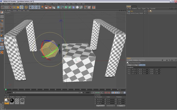Toggle the Y axis lock
177x110 pixels.
[x=34, y=7]
